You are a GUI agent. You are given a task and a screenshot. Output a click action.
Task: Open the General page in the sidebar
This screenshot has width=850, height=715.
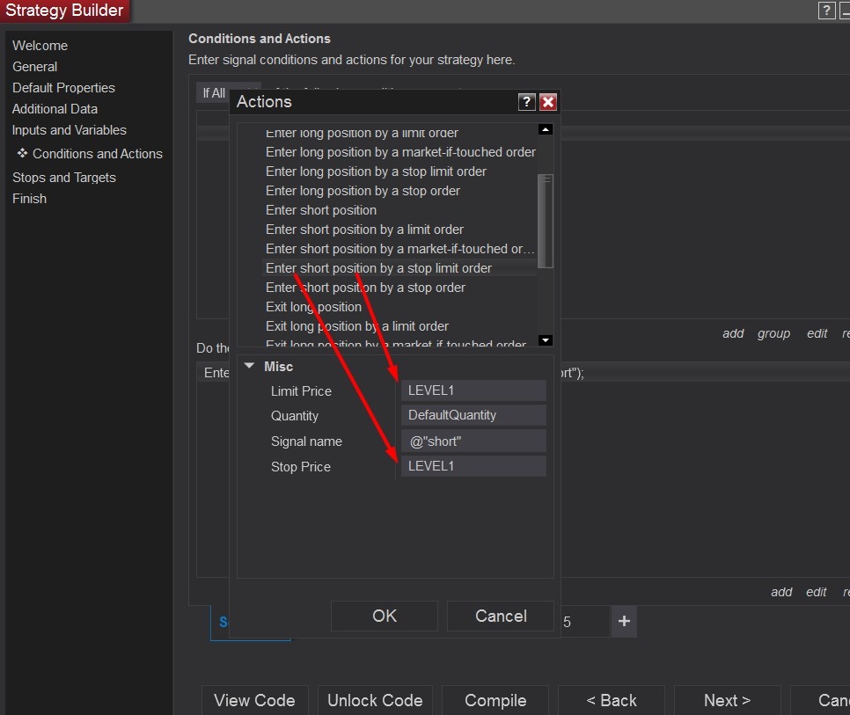34,67
